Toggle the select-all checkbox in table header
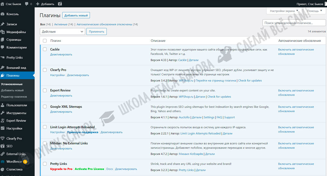The width and height of the screenshot is (327, 176). click(45, 41)
